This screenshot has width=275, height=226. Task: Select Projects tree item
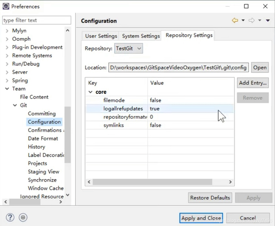tap(37, 163)
